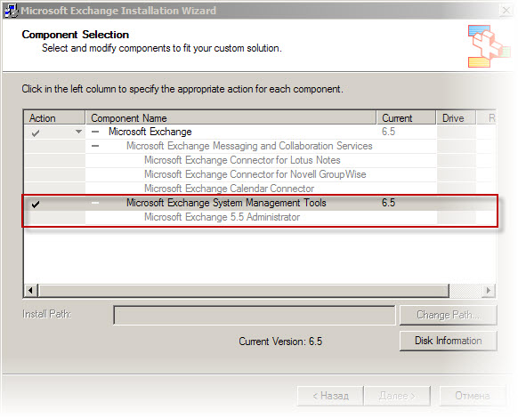Viewport: 518px width, 418px height.
Task: Select Connector for Novell GroupWise row
Action: [x=260, y=174]
